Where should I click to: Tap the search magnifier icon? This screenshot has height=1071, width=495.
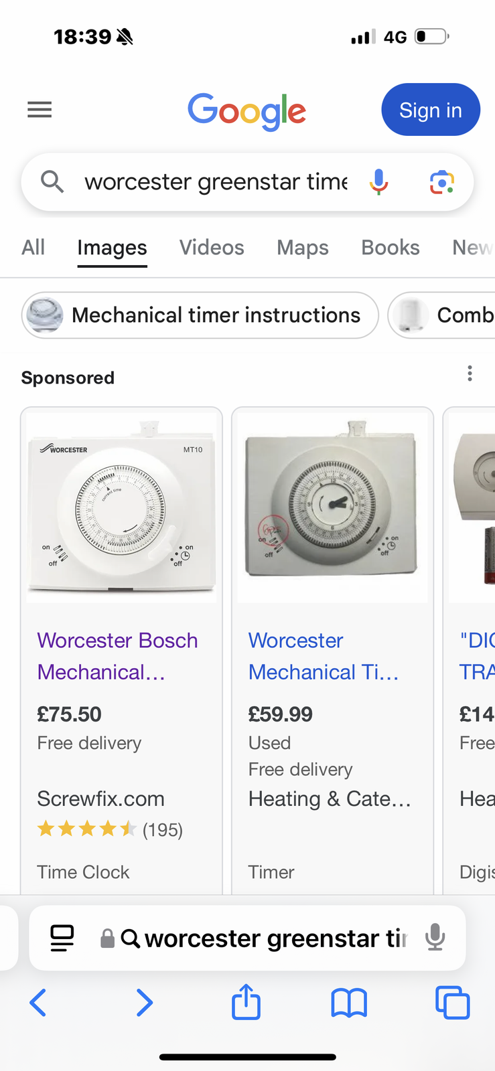(52, 181)
